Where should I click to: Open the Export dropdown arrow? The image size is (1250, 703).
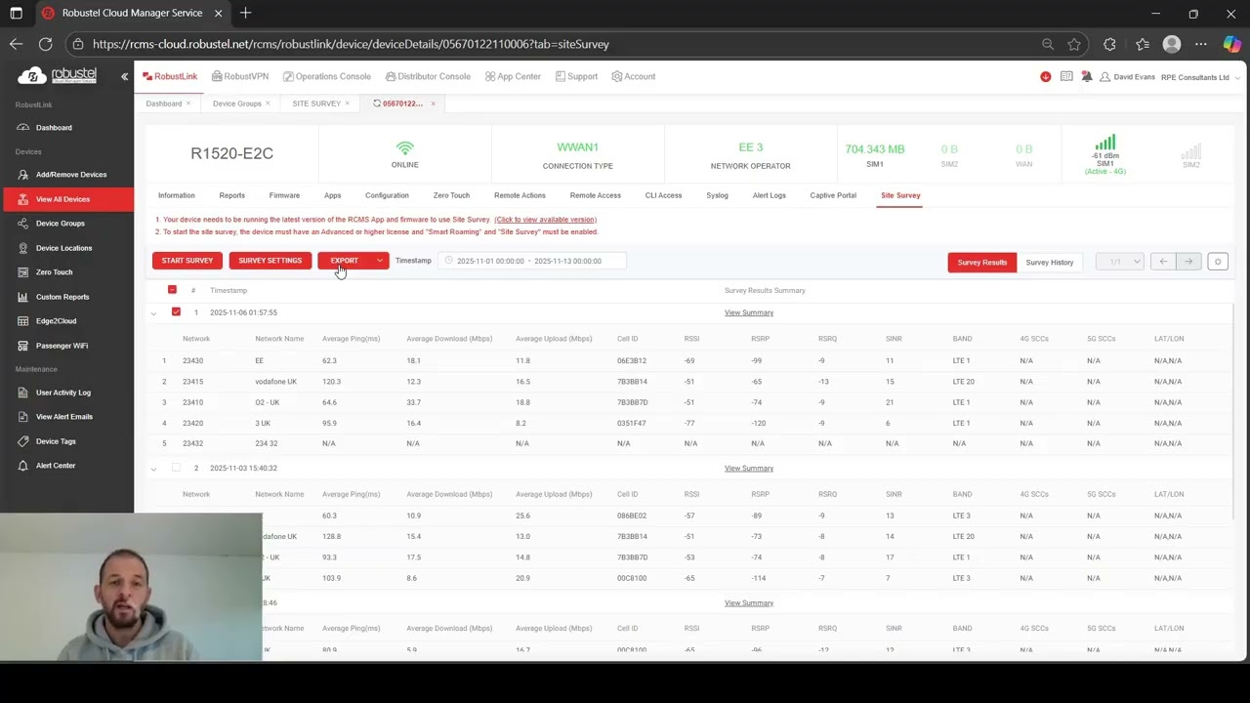380,261
